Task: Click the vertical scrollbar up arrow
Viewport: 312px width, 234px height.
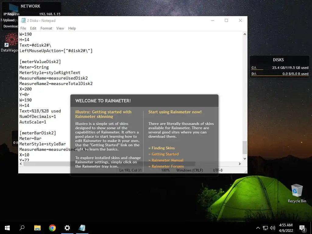Action: point(245,34)
